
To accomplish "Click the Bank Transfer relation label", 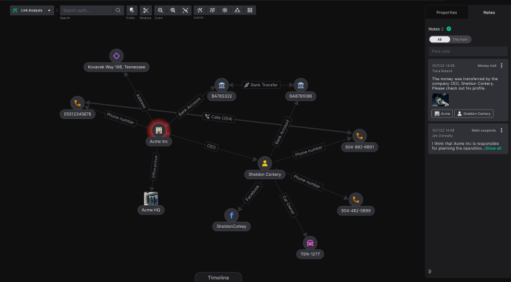I will (261, 85).
